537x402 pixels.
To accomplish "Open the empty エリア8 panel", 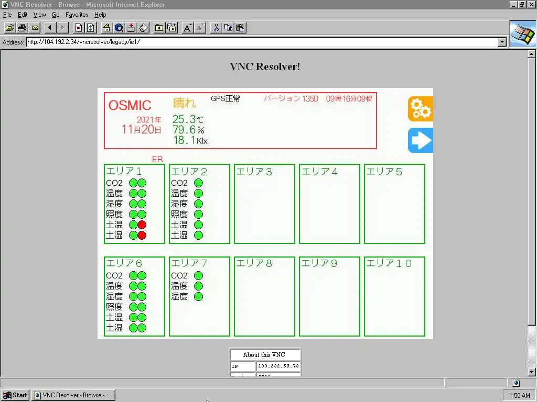I will (264, 296).
